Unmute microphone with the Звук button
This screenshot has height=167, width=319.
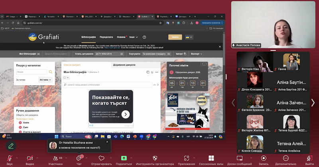[x=9, y=160]
